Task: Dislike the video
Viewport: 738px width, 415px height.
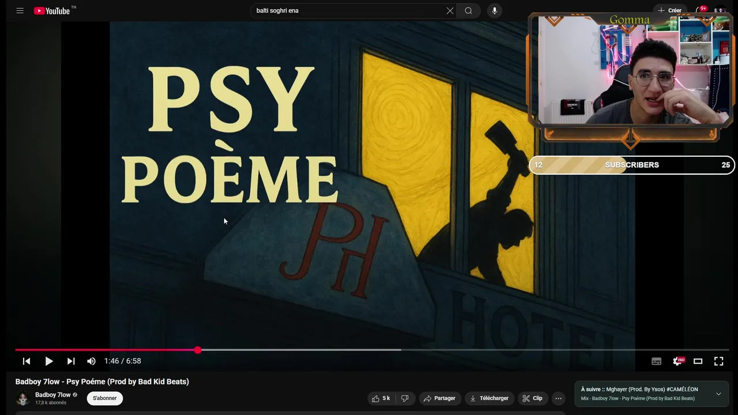Action: click(x=405, y=398)
